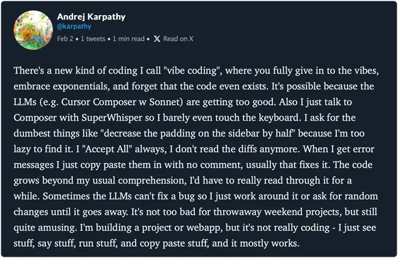Screen dimensions: 398x258
Task: Select the word SuperWhisper in the tweet
Action: (112, 118)
